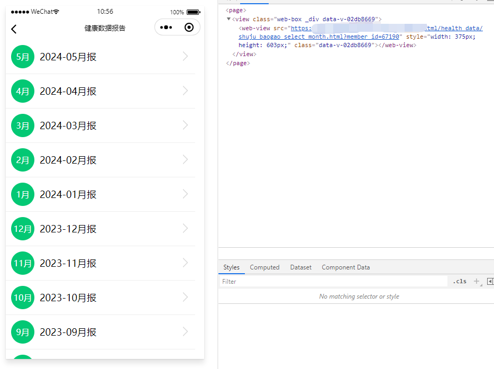Switch to the Component Data tab

tap(345, 267)
